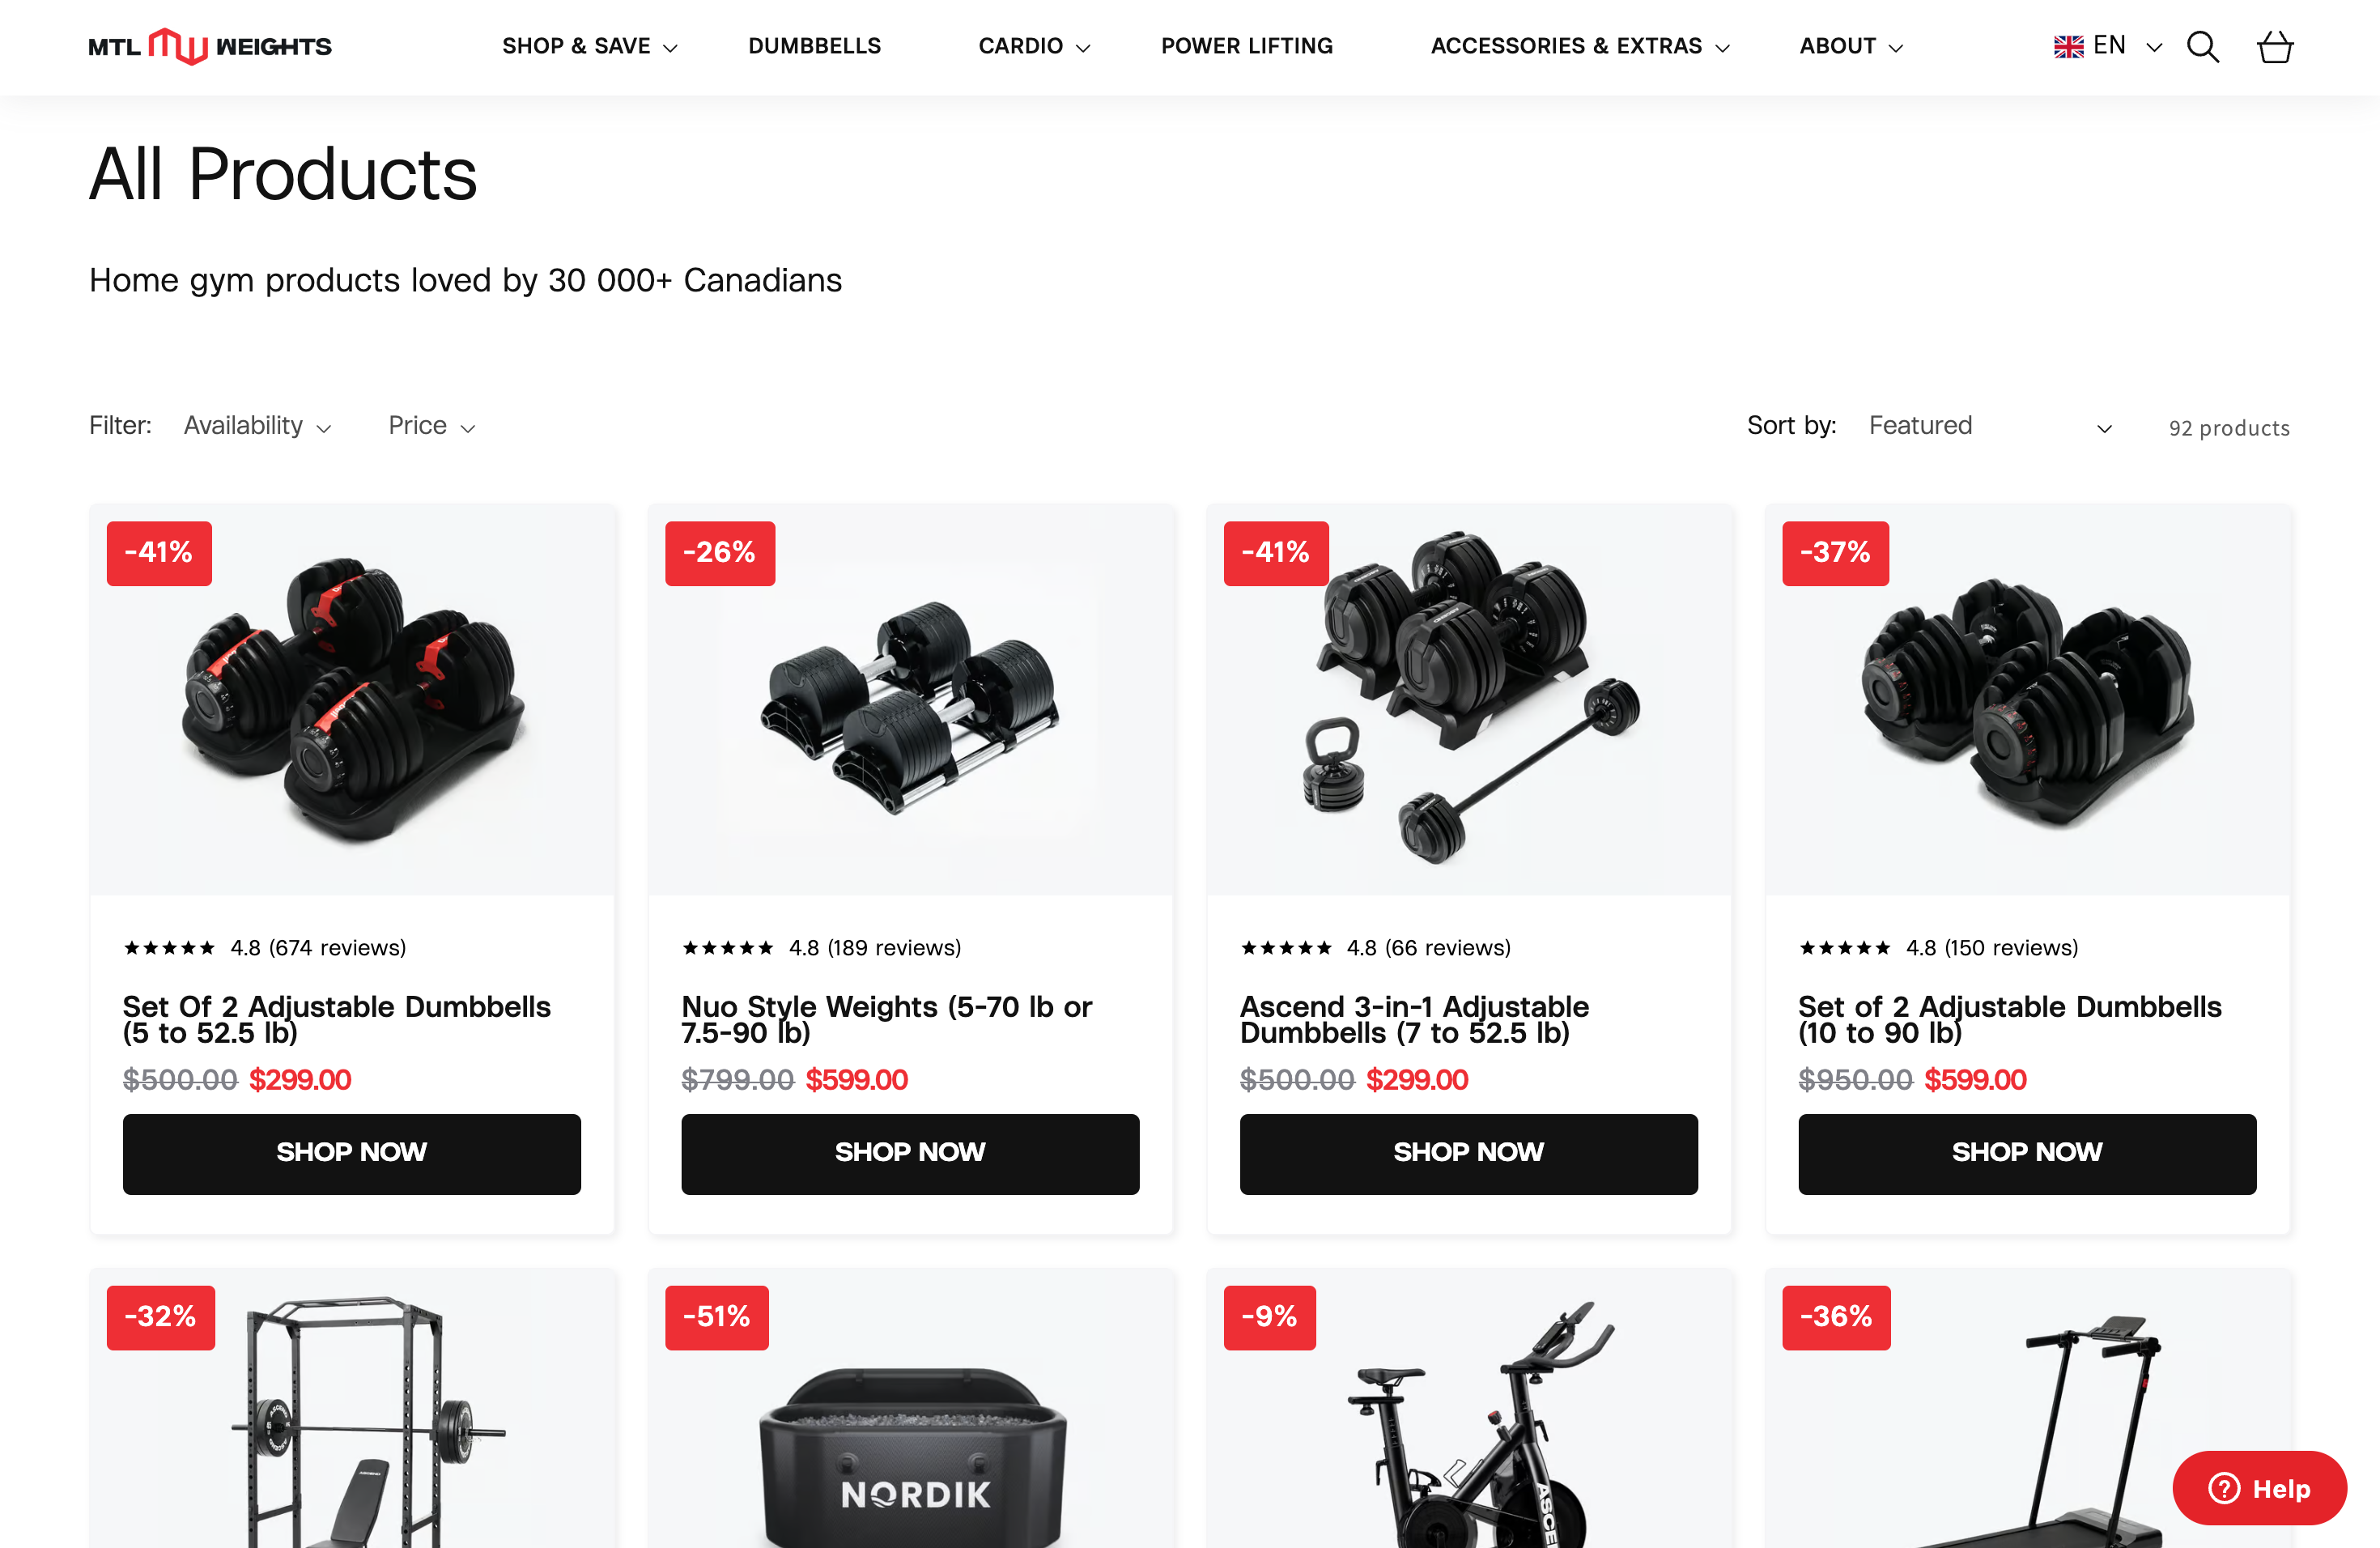Expand the Availability filter
2380x1548 pixels.
click(257, 426)
